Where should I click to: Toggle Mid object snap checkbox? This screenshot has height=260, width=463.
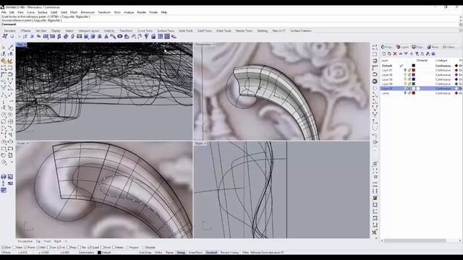[38, 248]
